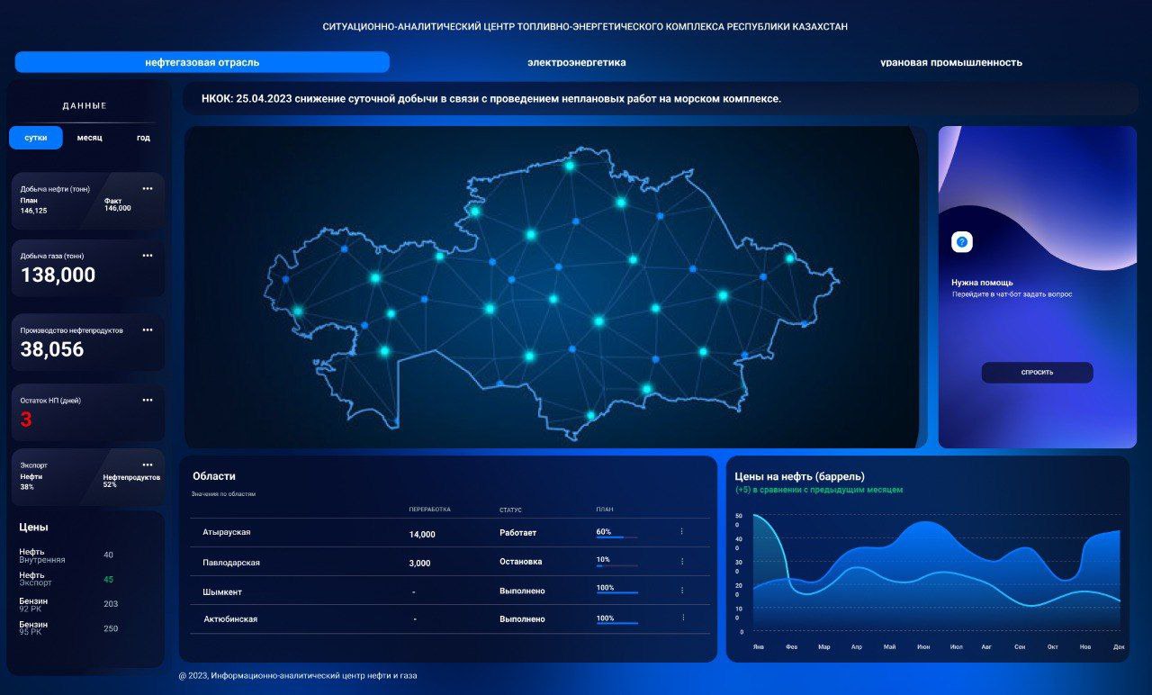The width and height of the screenshot is (1152, 695).
Task: Click the Kazakhstan network map
Action: coord(552,293)
